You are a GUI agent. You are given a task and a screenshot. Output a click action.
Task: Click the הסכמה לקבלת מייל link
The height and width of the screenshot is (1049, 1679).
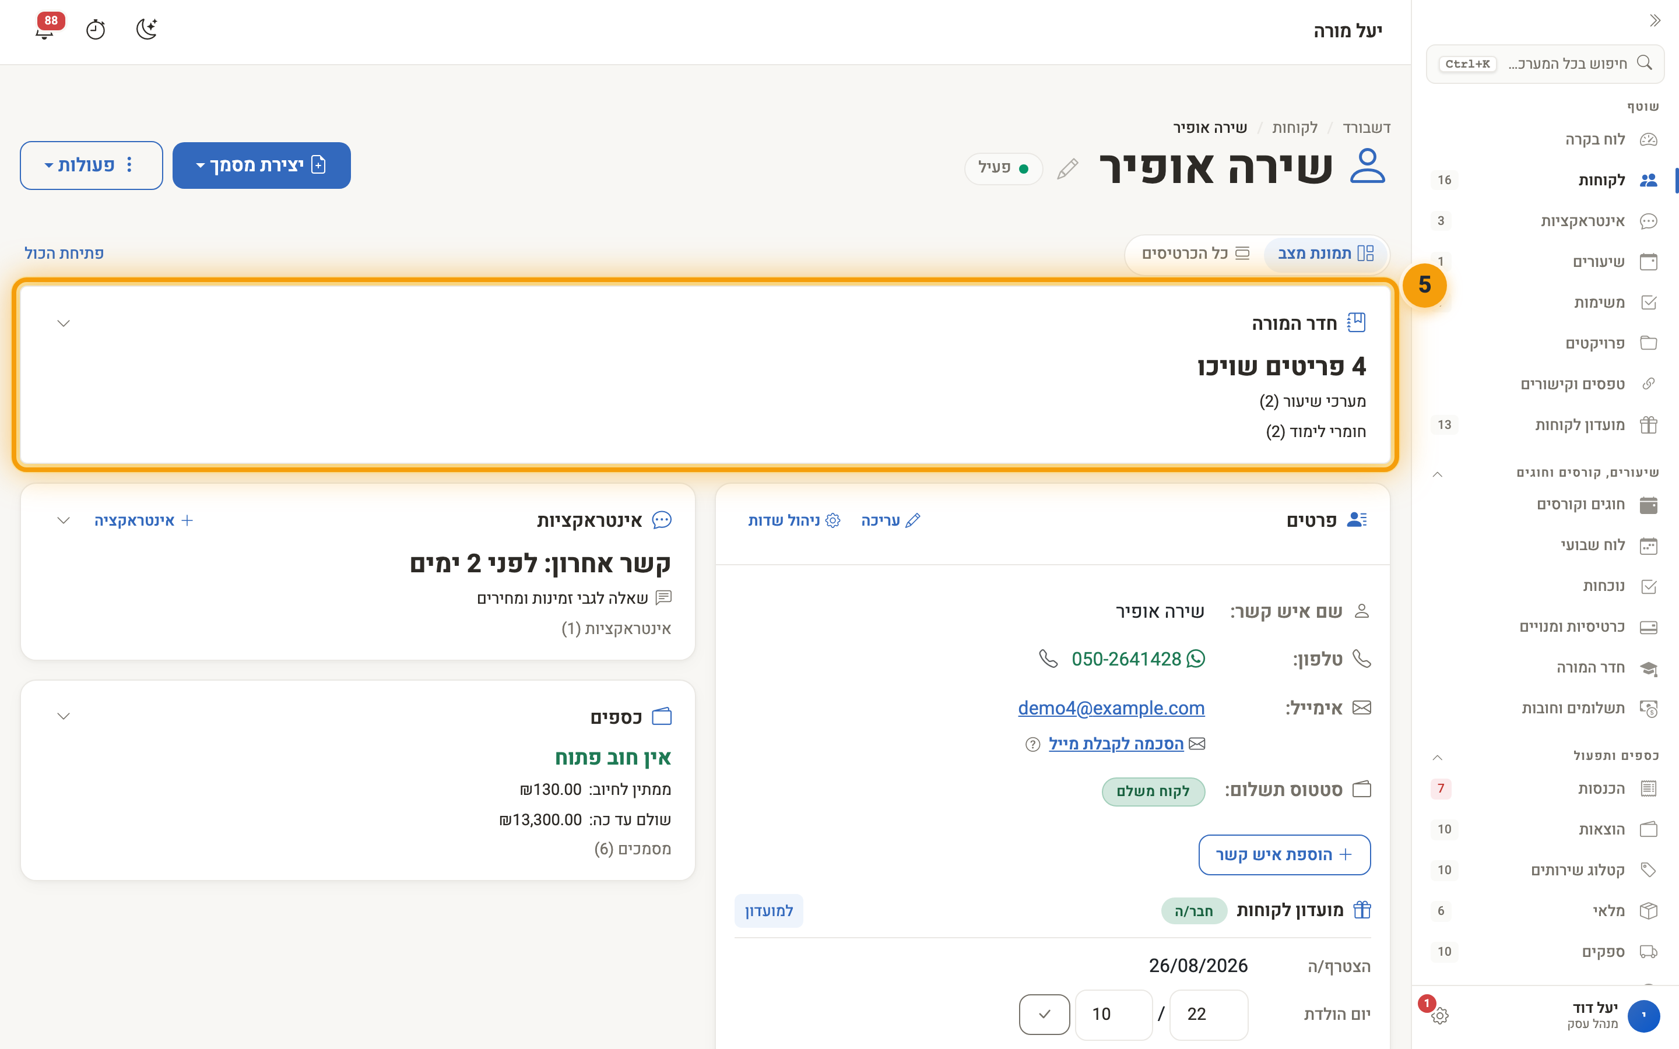(1116, 744)
